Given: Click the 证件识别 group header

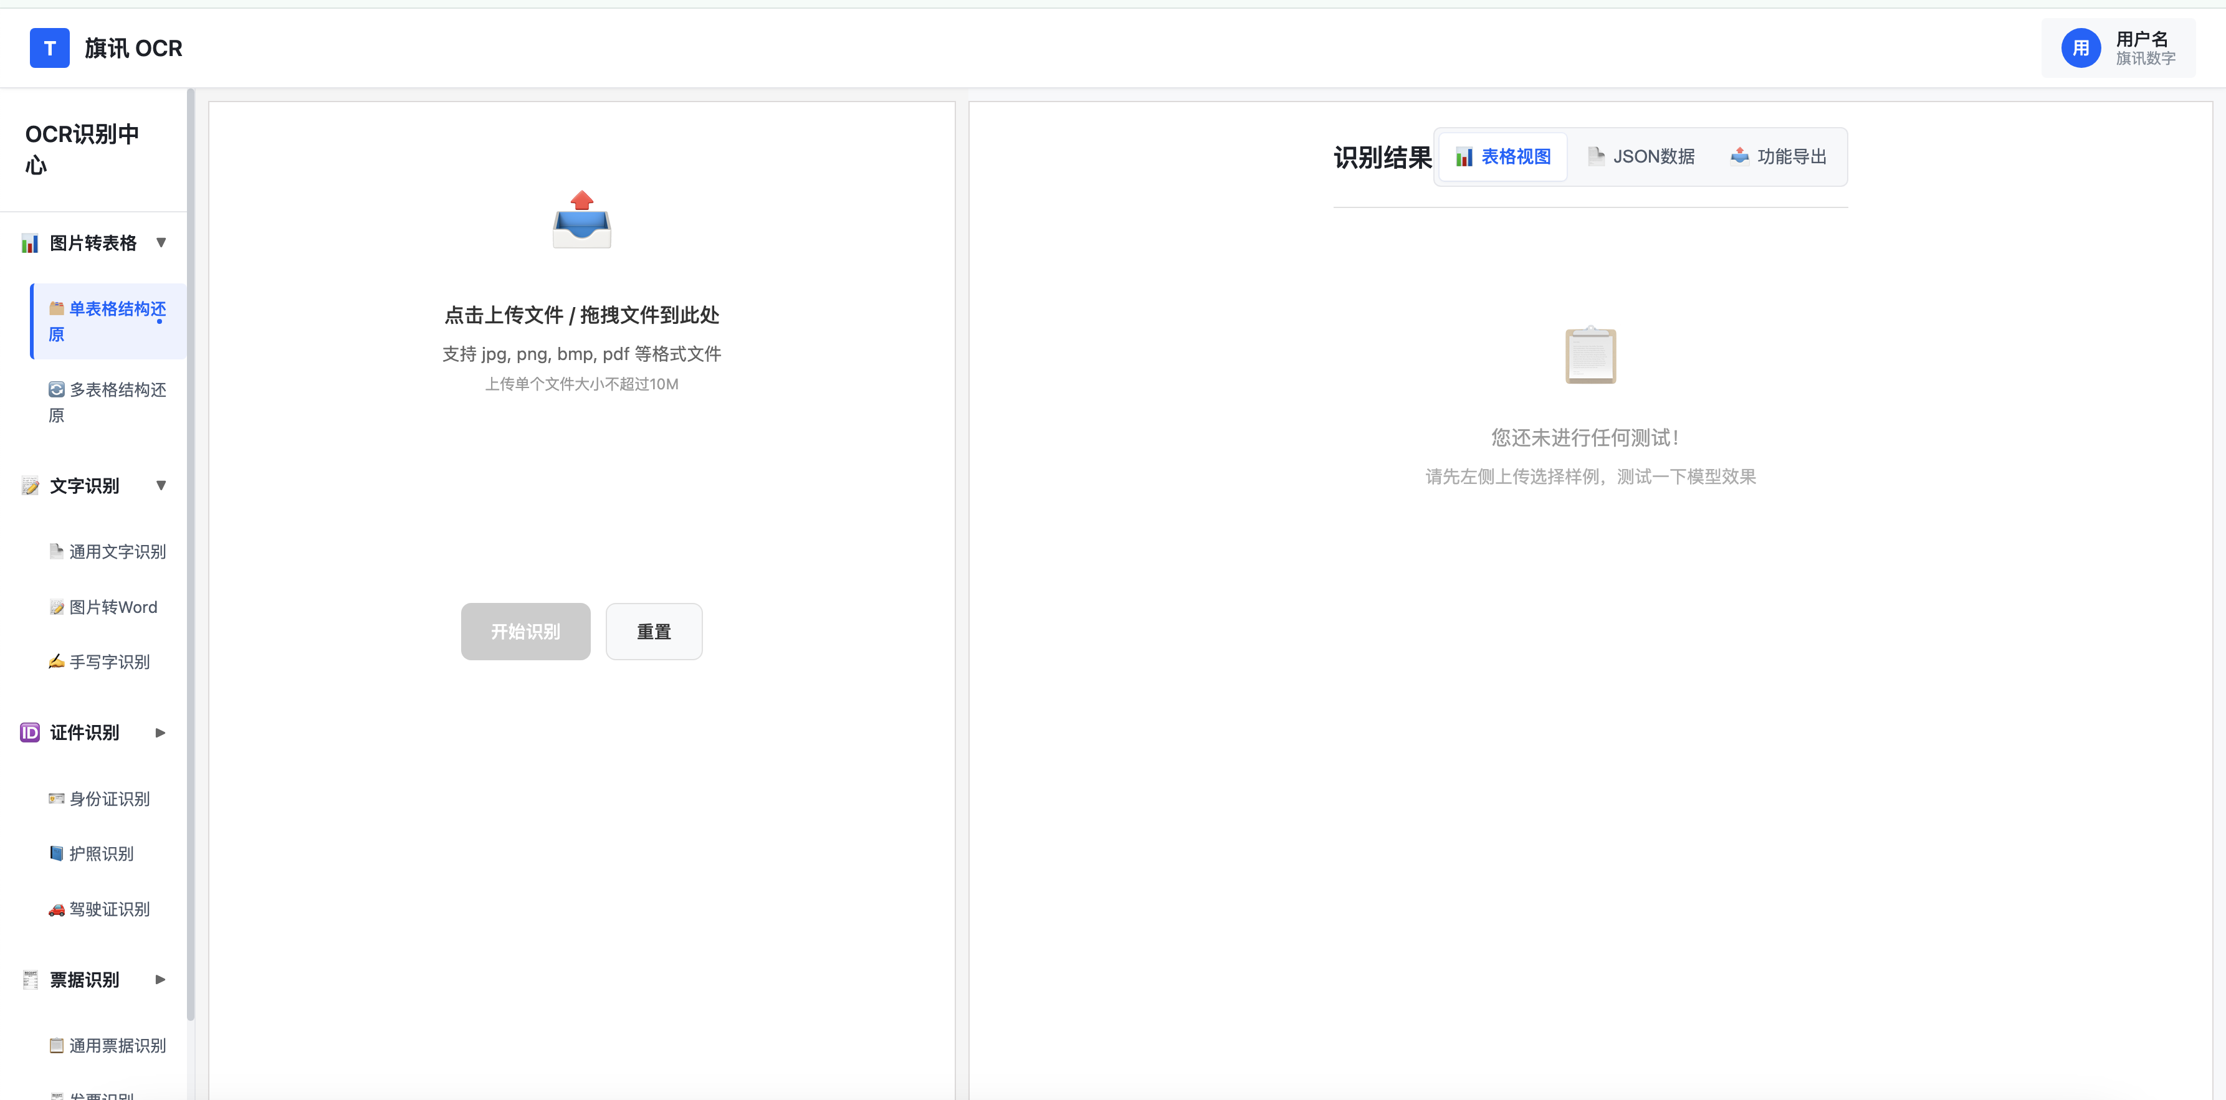Looking at the screenshot, I should point(93,733).
